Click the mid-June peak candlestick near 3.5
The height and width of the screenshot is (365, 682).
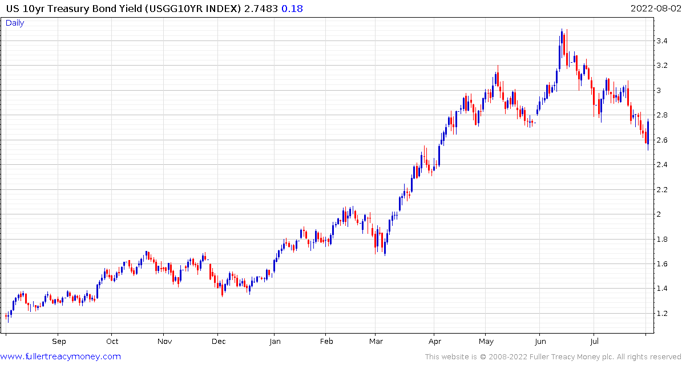click(562, 42)
